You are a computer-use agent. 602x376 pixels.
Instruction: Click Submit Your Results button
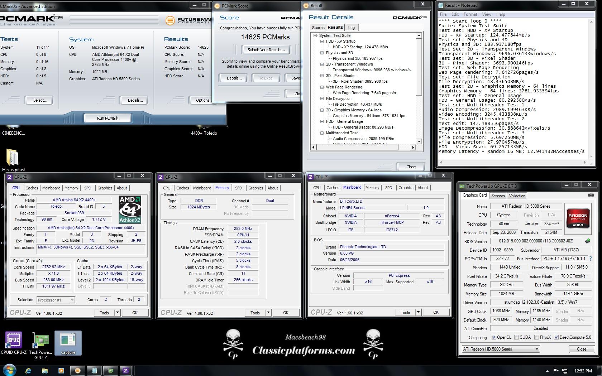(x=266, y=50)
